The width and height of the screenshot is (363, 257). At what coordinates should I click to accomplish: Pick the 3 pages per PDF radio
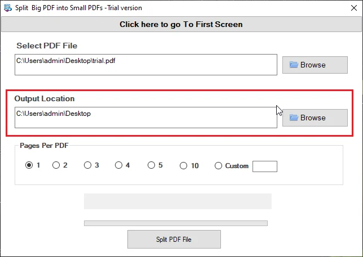point(87,165)
